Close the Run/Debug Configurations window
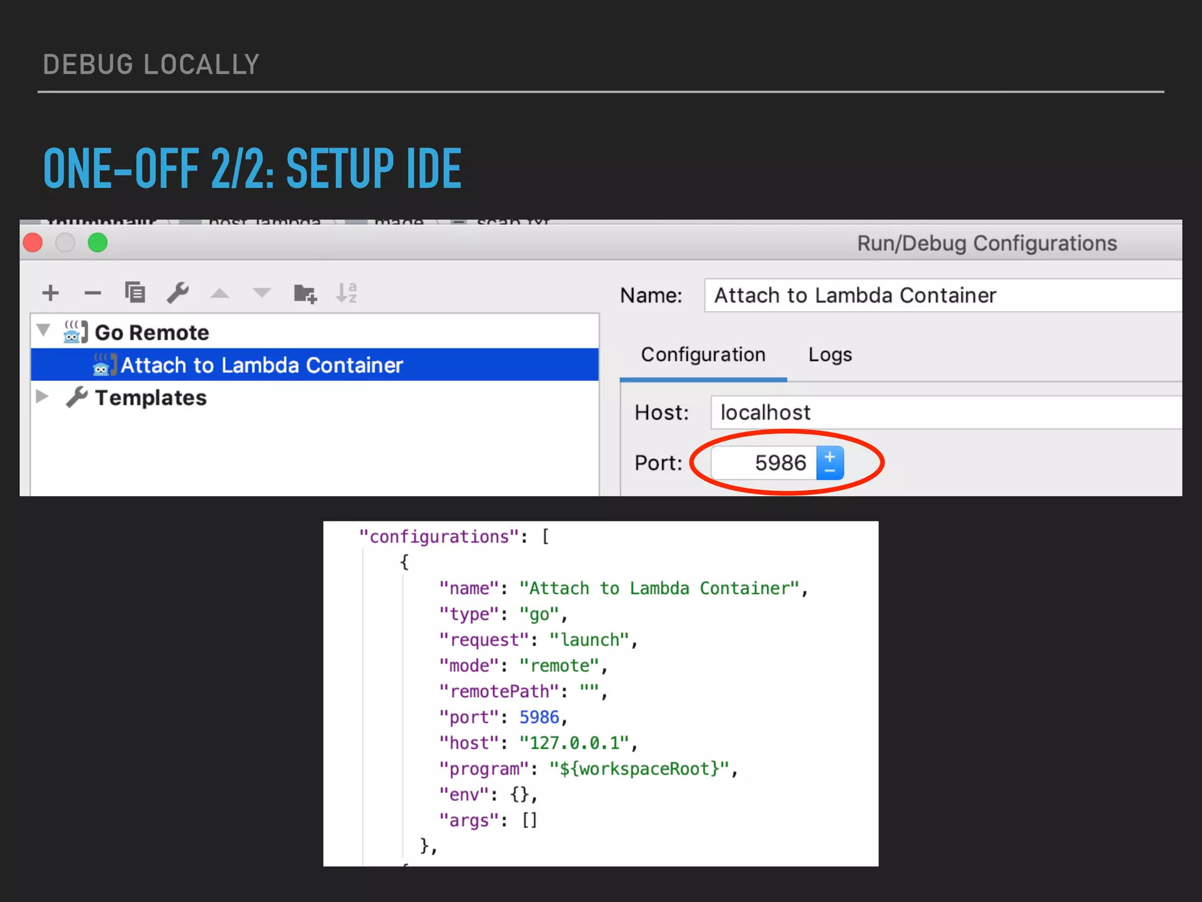1202x902 pixels. (33, 243)
